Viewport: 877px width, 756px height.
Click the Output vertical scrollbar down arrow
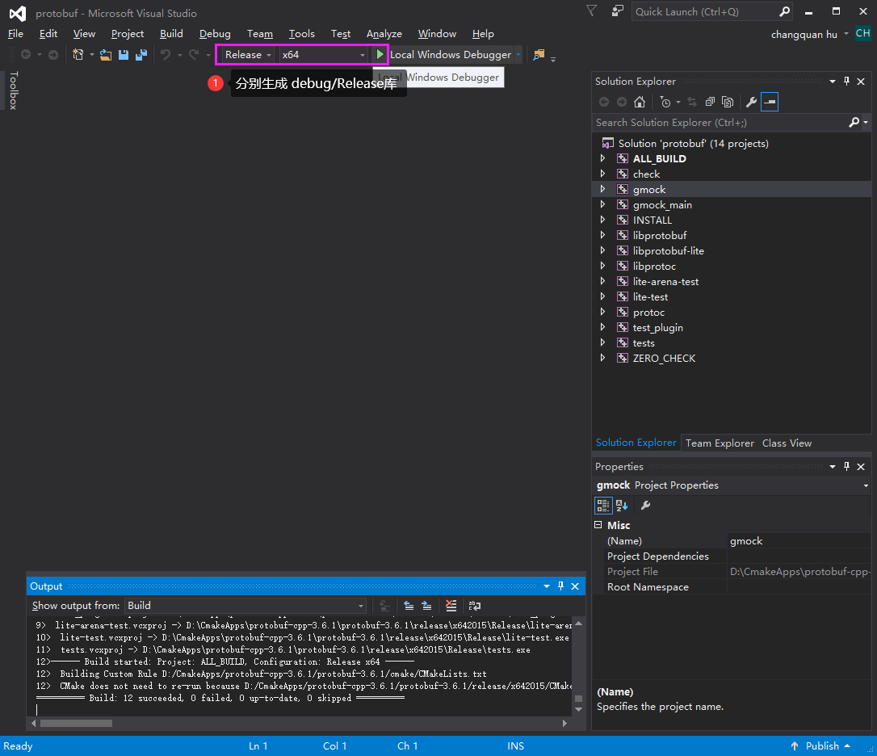pos(579,709)
